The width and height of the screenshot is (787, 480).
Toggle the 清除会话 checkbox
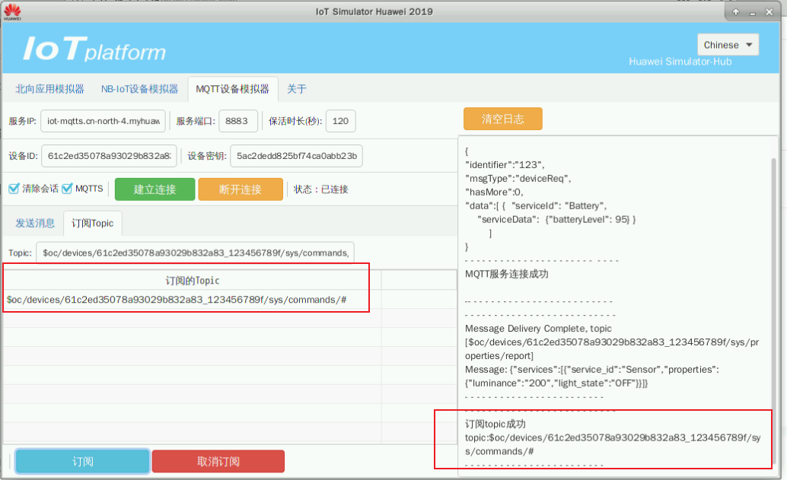[x=14, y=189]
